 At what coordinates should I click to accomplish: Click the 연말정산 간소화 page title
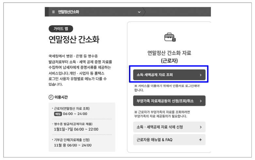point(74,40)
